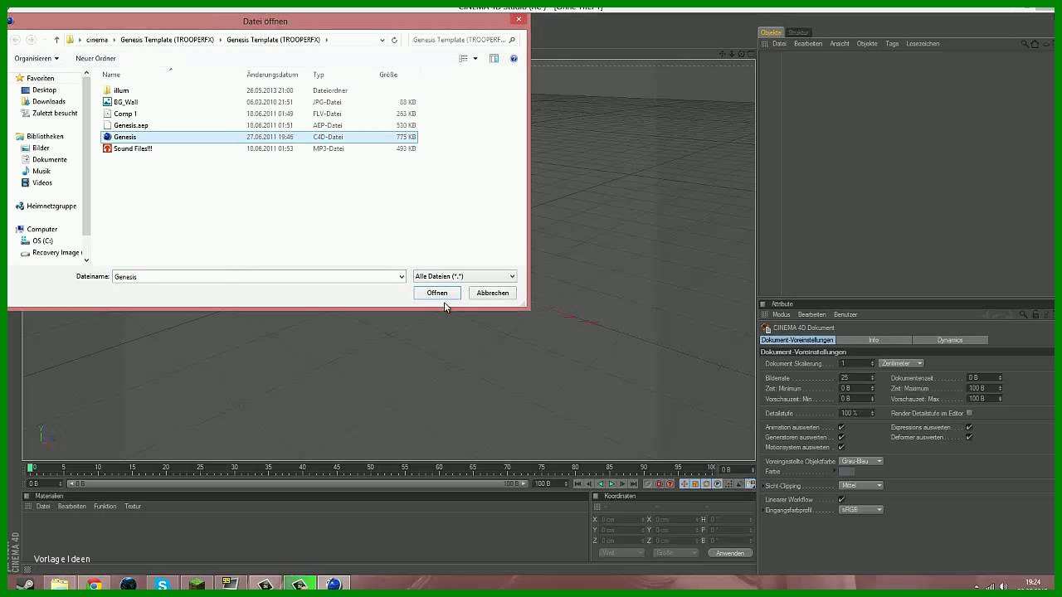Open the Zentimeter unit dropdown
The image size is (1062, 597).
[901, 363]
